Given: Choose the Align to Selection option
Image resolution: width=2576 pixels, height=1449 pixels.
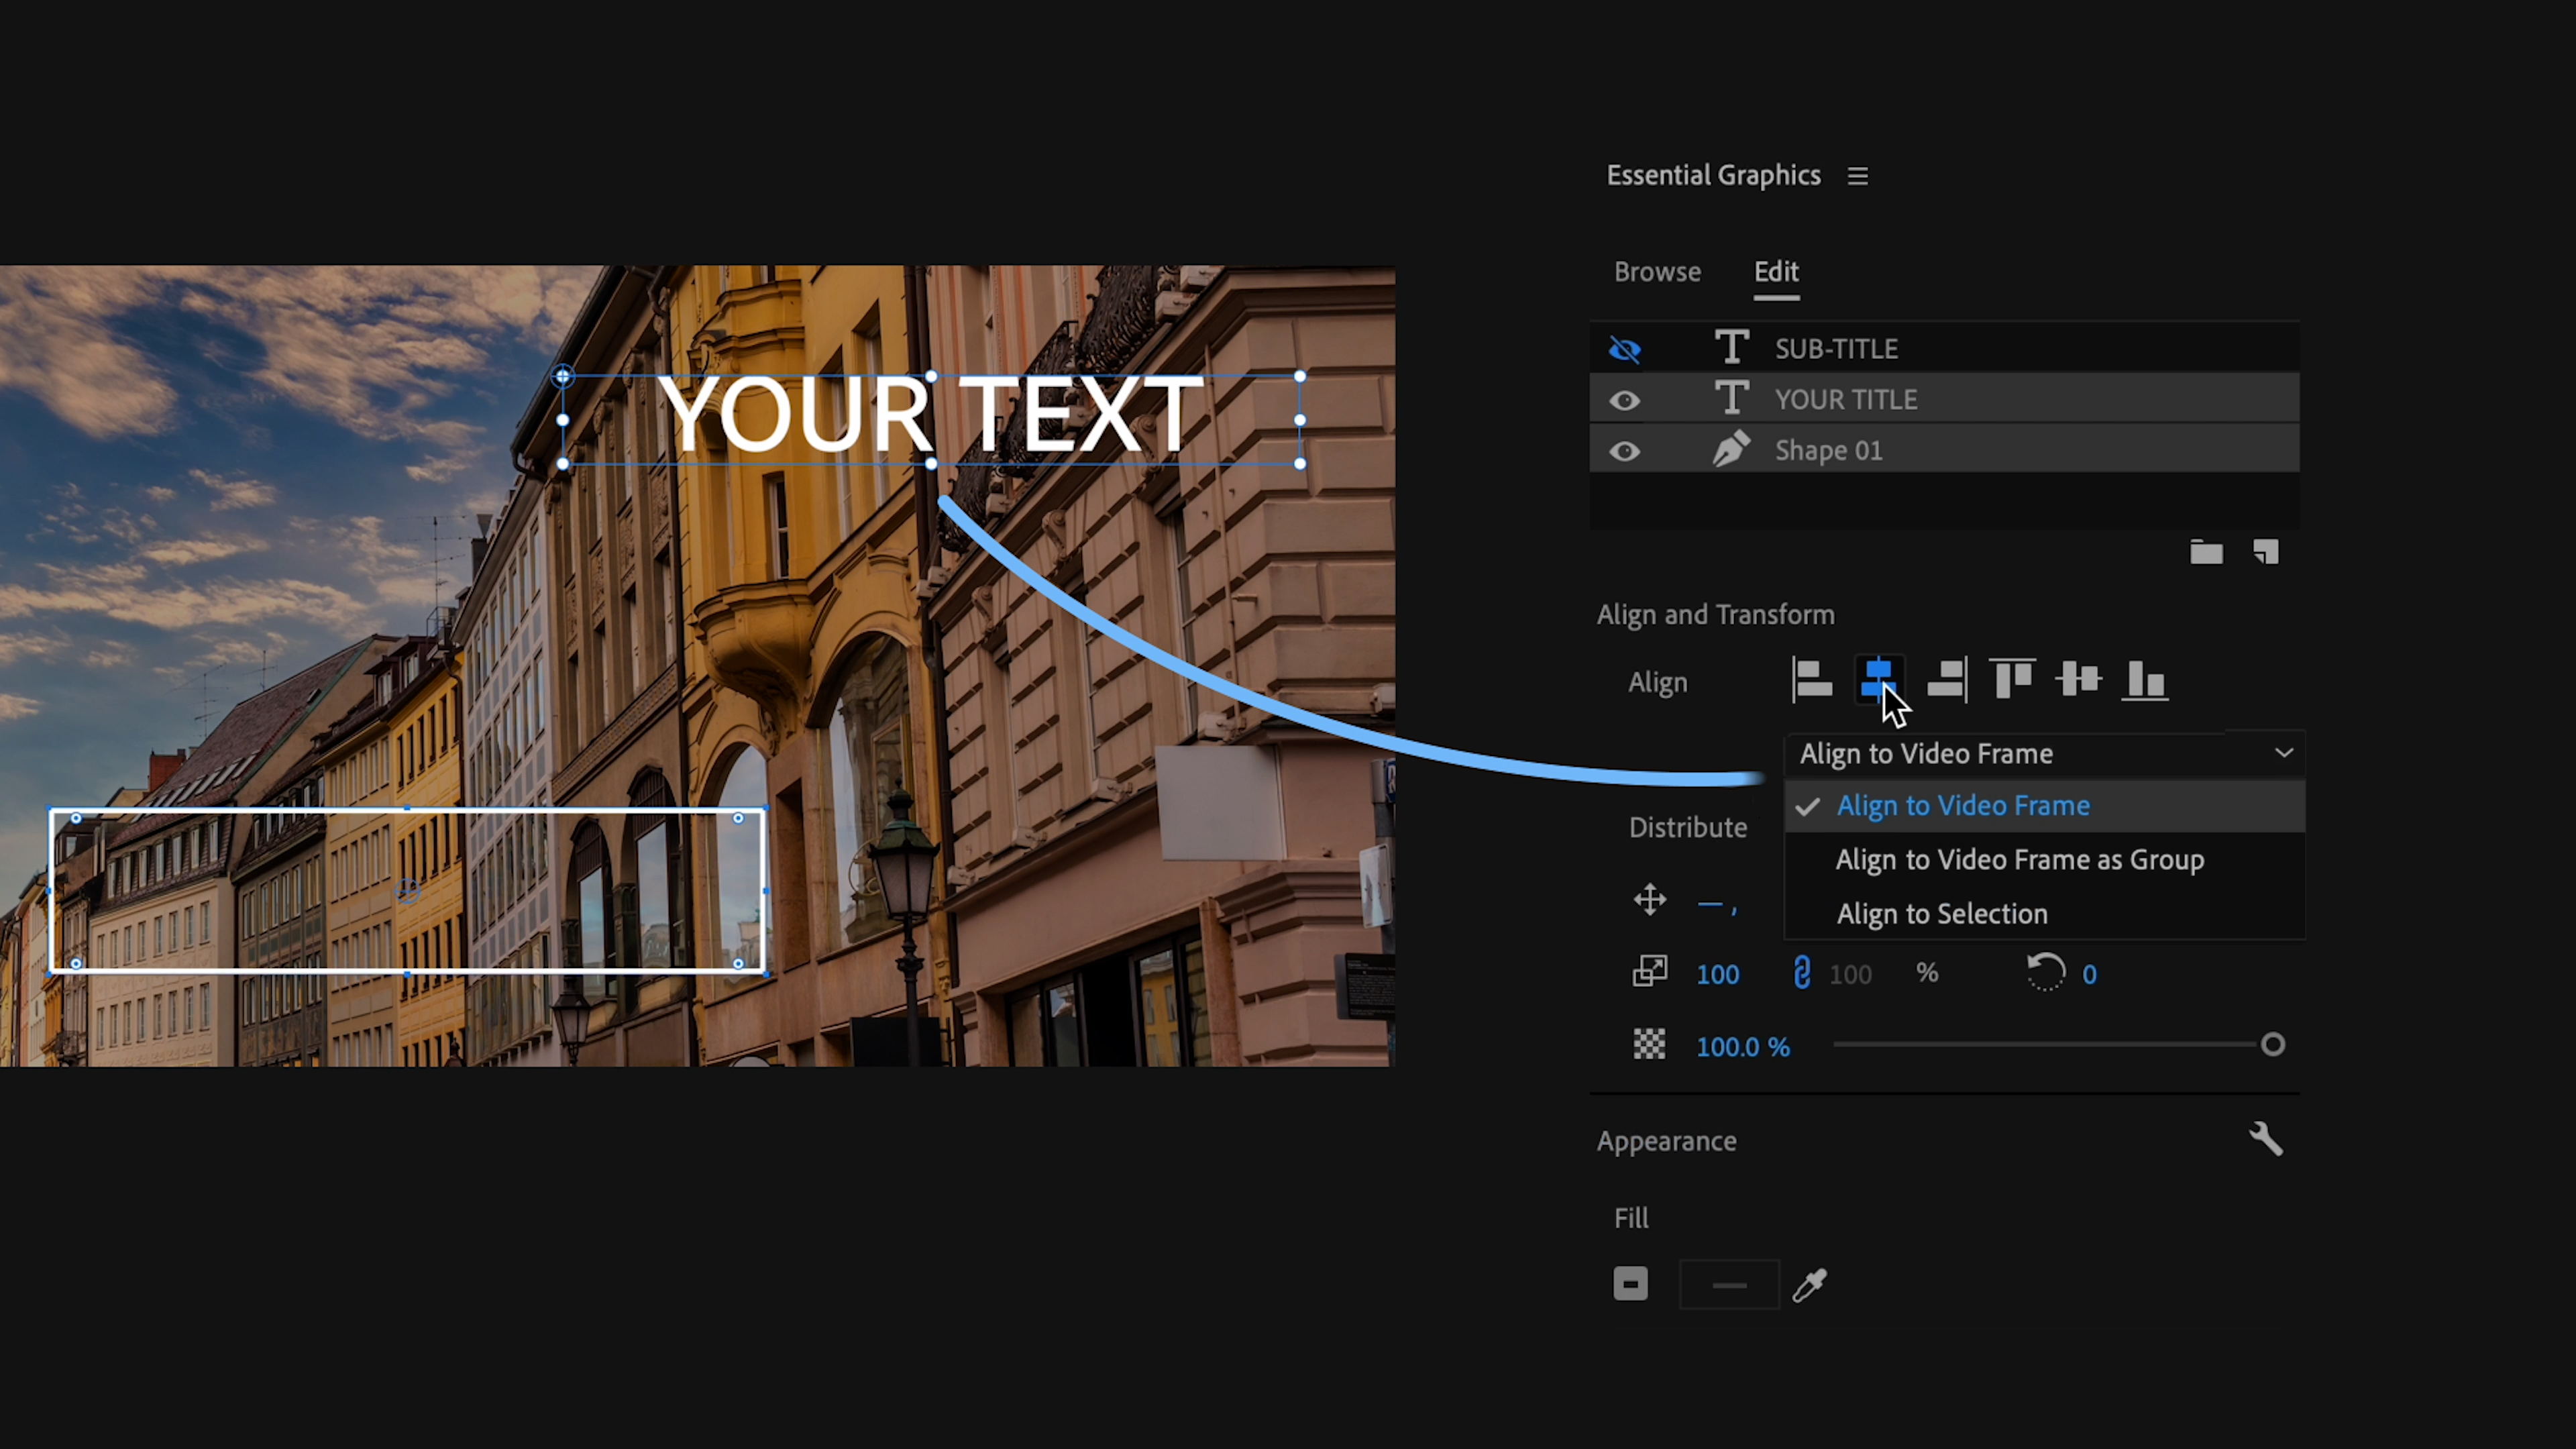Looking at the screenshot, I should click(1942, 914).
